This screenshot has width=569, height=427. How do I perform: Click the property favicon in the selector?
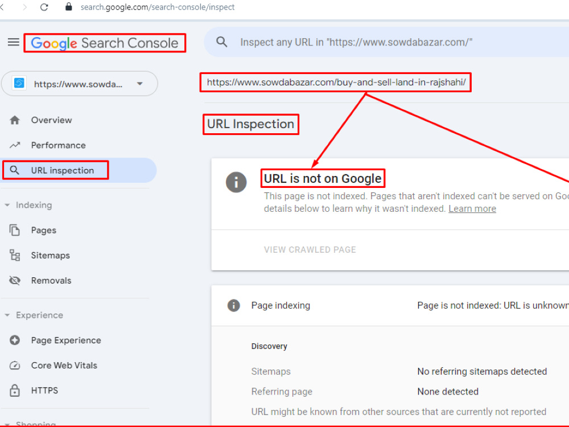point(19,83)
